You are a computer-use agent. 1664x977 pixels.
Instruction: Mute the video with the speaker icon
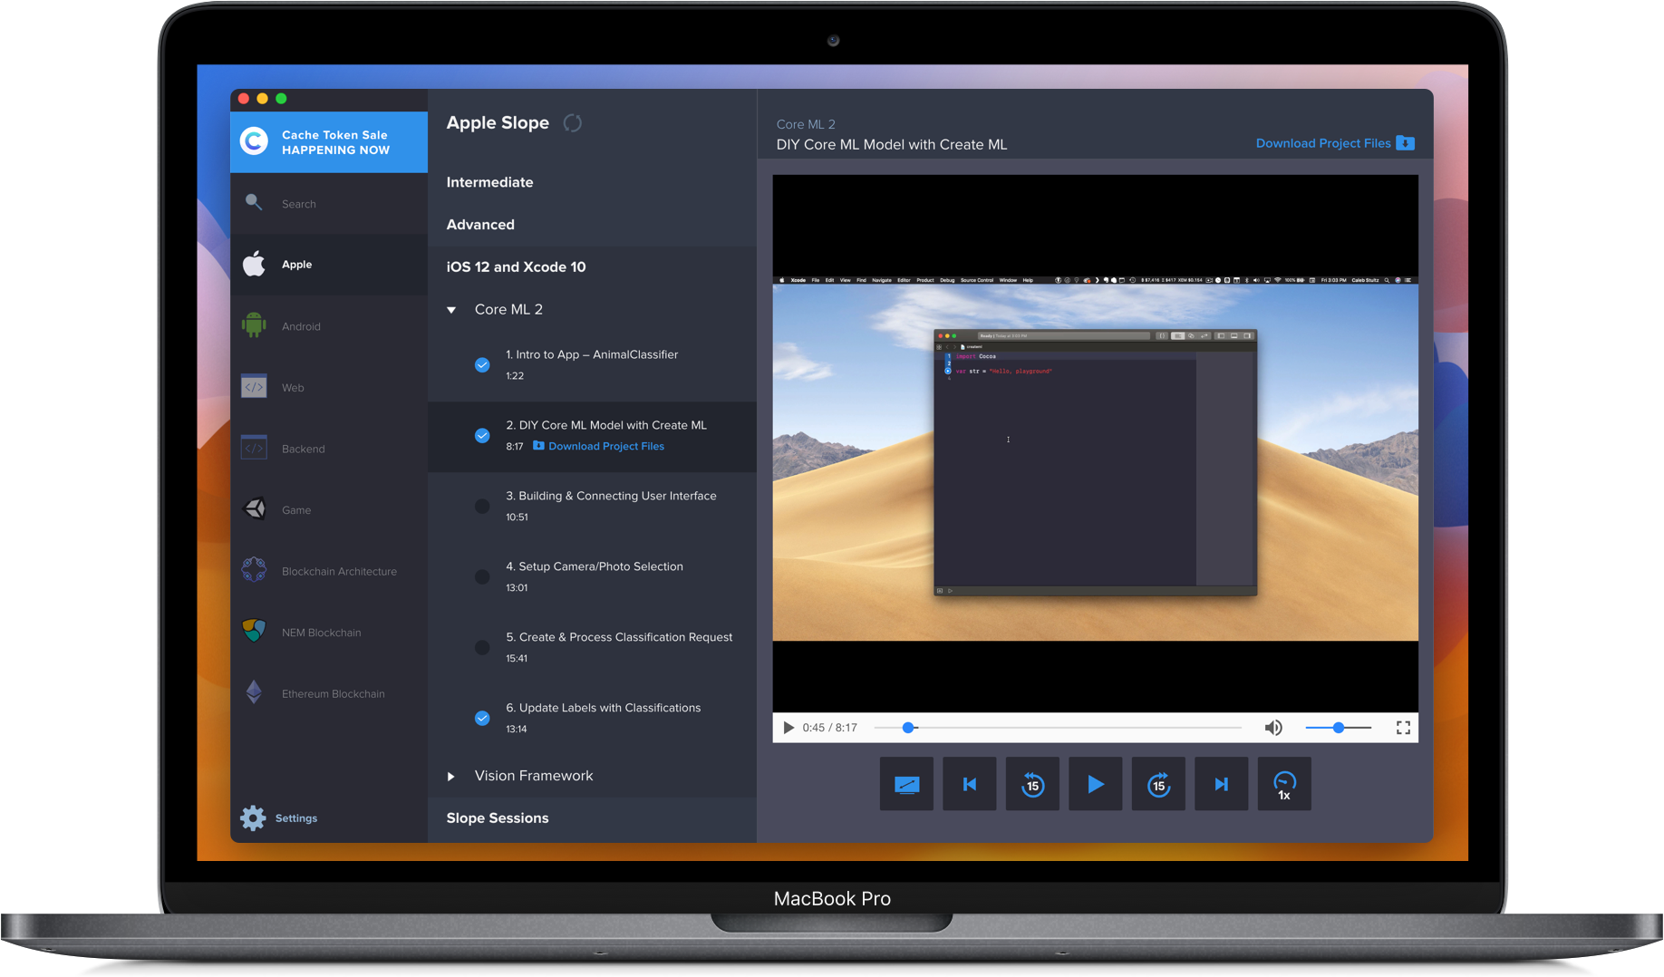pos(1273,727)
